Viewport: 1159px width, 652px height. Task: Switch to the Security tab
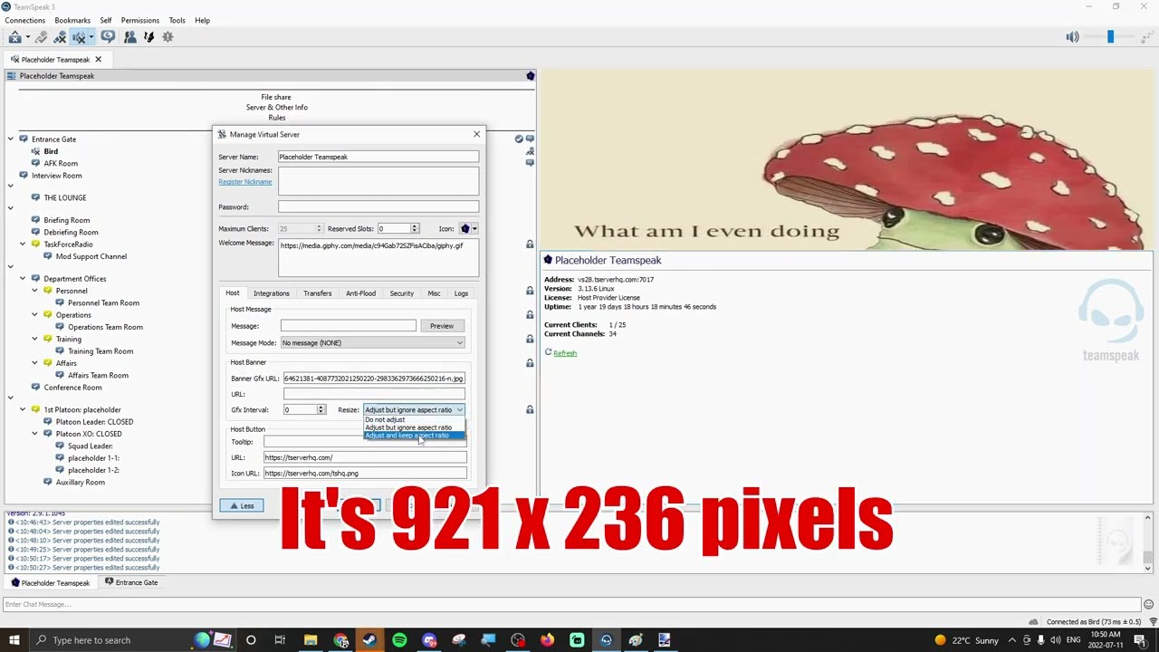coord(401,293)
